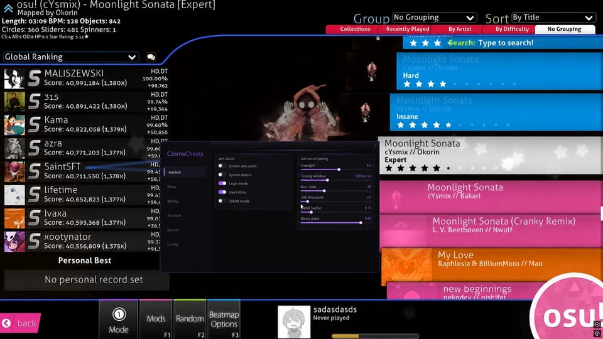Disable the Legit mode switch
This screenshot has height=339, width=603.
click(222, 183)
